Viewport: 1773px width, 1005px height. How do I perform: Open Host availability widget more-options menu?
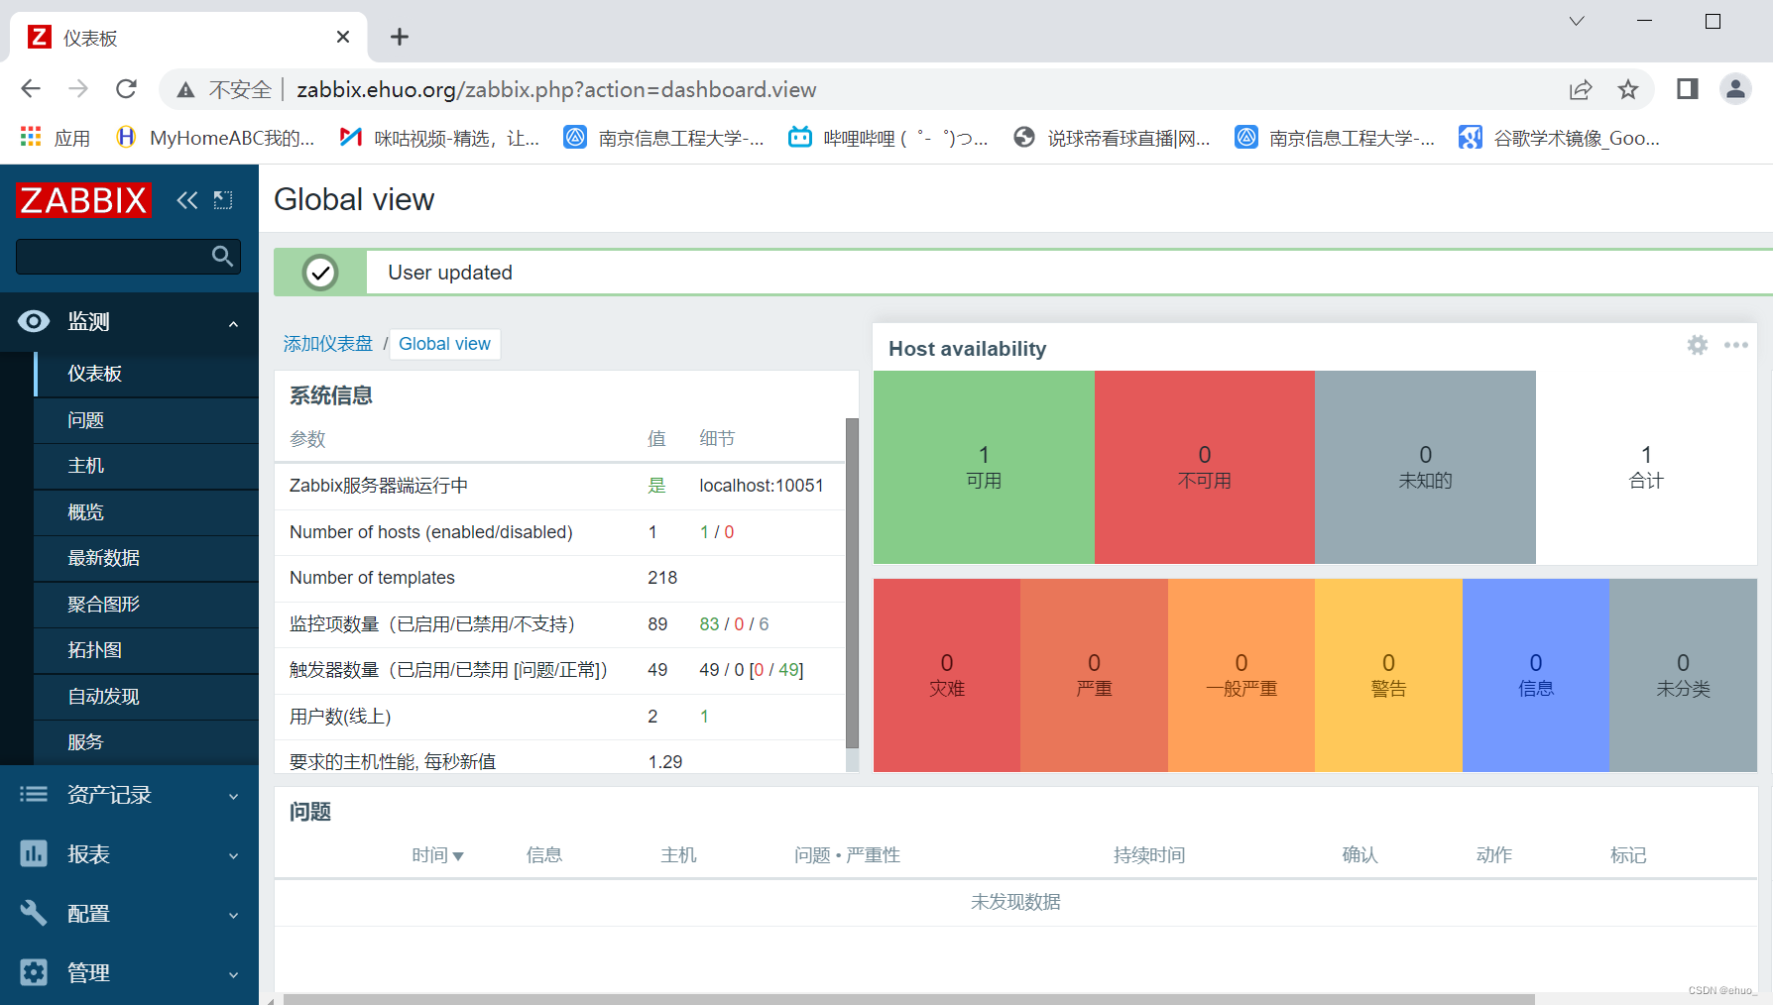pos(1735,345)
